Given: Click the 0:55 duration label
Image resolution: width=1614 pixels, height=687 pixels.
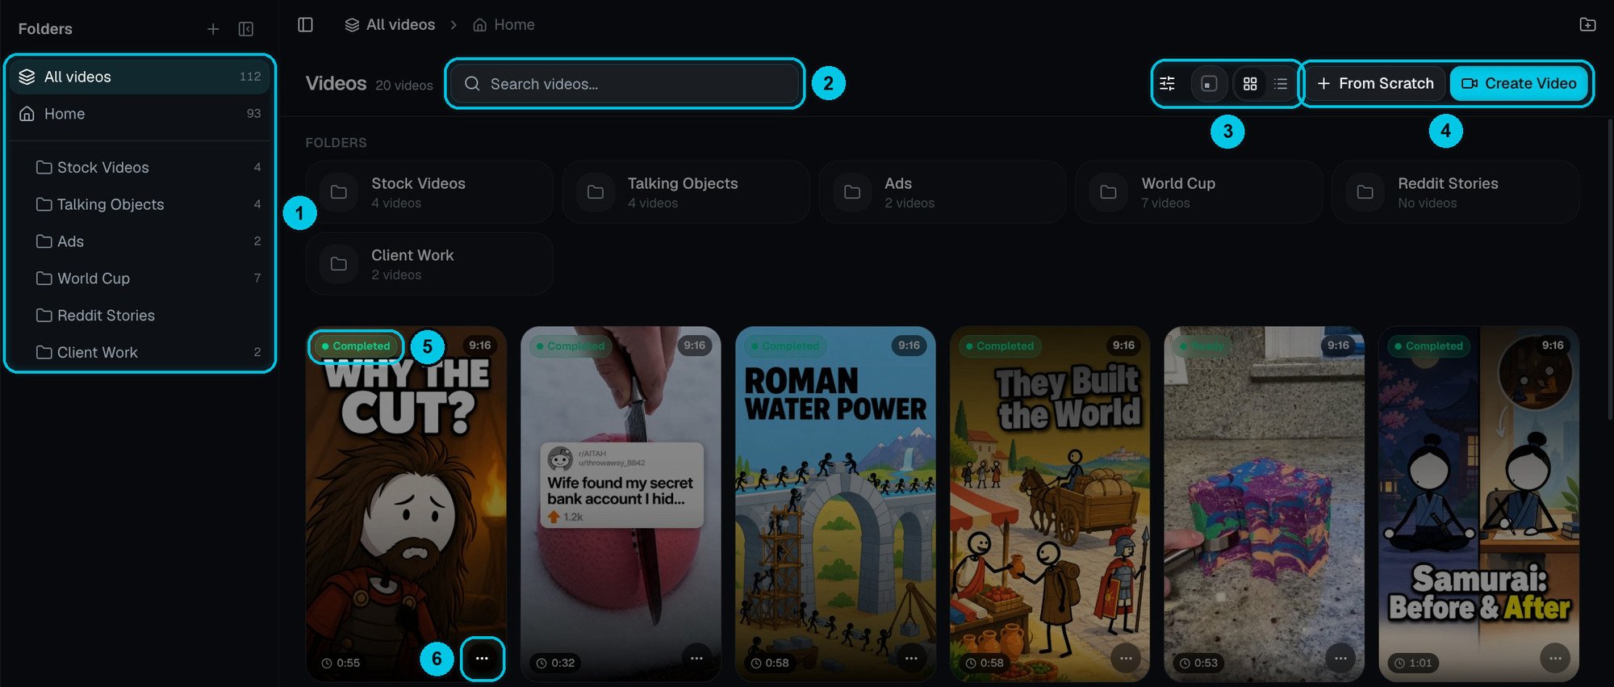Looking at the screenshot, I should pyautogui.click(x=341, y=663).
